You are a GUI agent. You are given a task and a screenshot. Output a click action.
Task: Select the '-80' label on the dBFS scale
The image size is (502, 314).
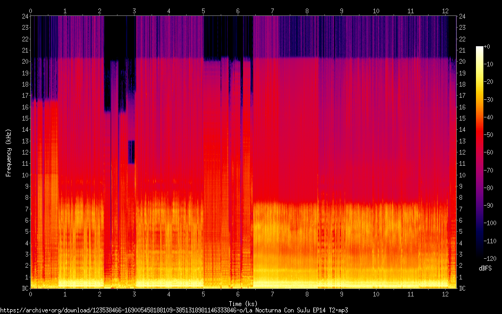click(489, 188)
